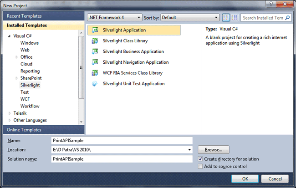Select 'Silverlight Business Application' template text
296x188 pixels.
(x=133, y=51)
